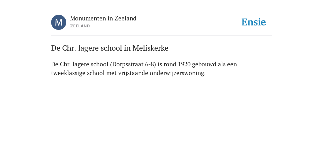Select the ZEELAND category label

click(80, 26)
